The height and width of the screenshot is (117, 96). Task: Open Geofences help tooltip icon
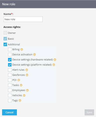27,75
